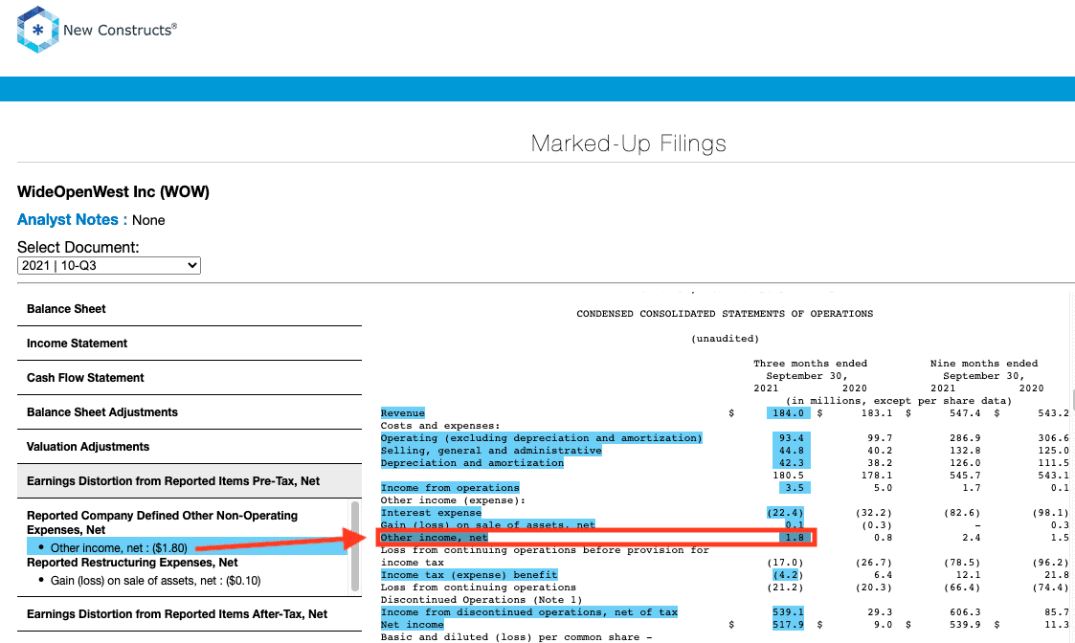
Task: Click the WideOpenWest Inc (WOW) company title
Action: [113, 192]
